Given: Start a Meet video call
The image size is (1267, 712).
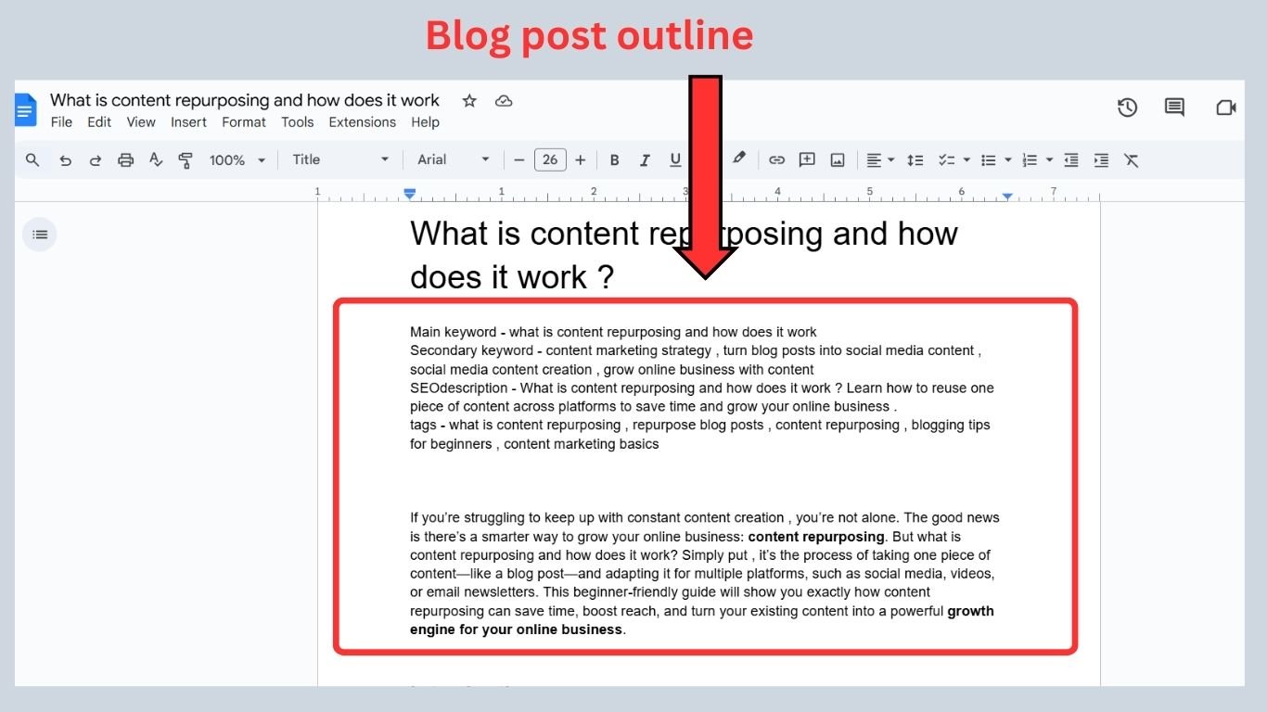Looking at the screenshot, I should click(1226, 108).
